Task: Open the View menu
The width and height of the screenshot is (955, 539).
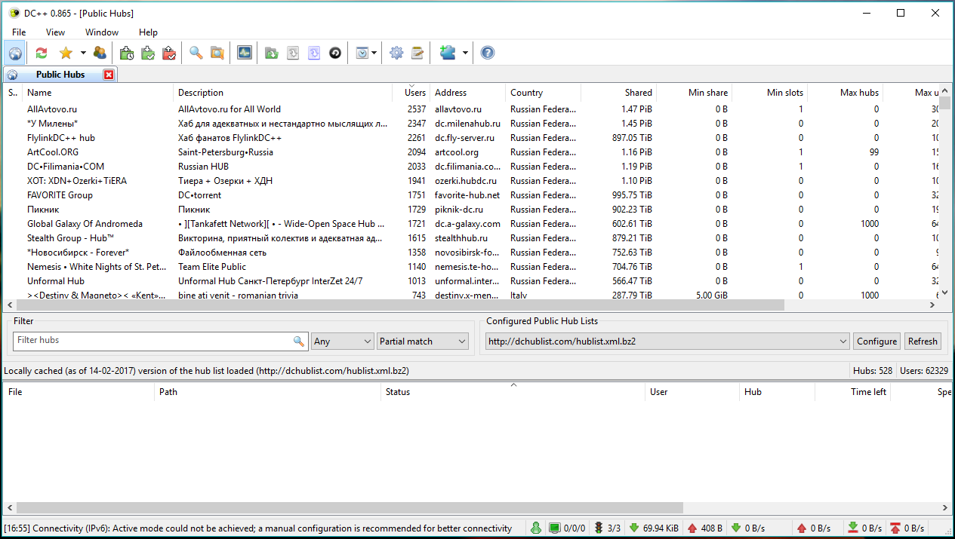Action: coord(55,32)
